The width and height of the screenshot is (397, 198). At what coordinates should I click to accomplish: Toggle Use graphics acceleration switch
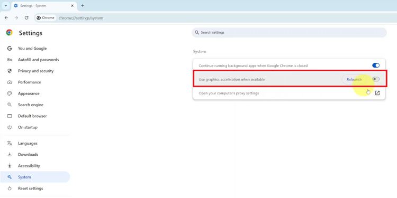(376, 79)
